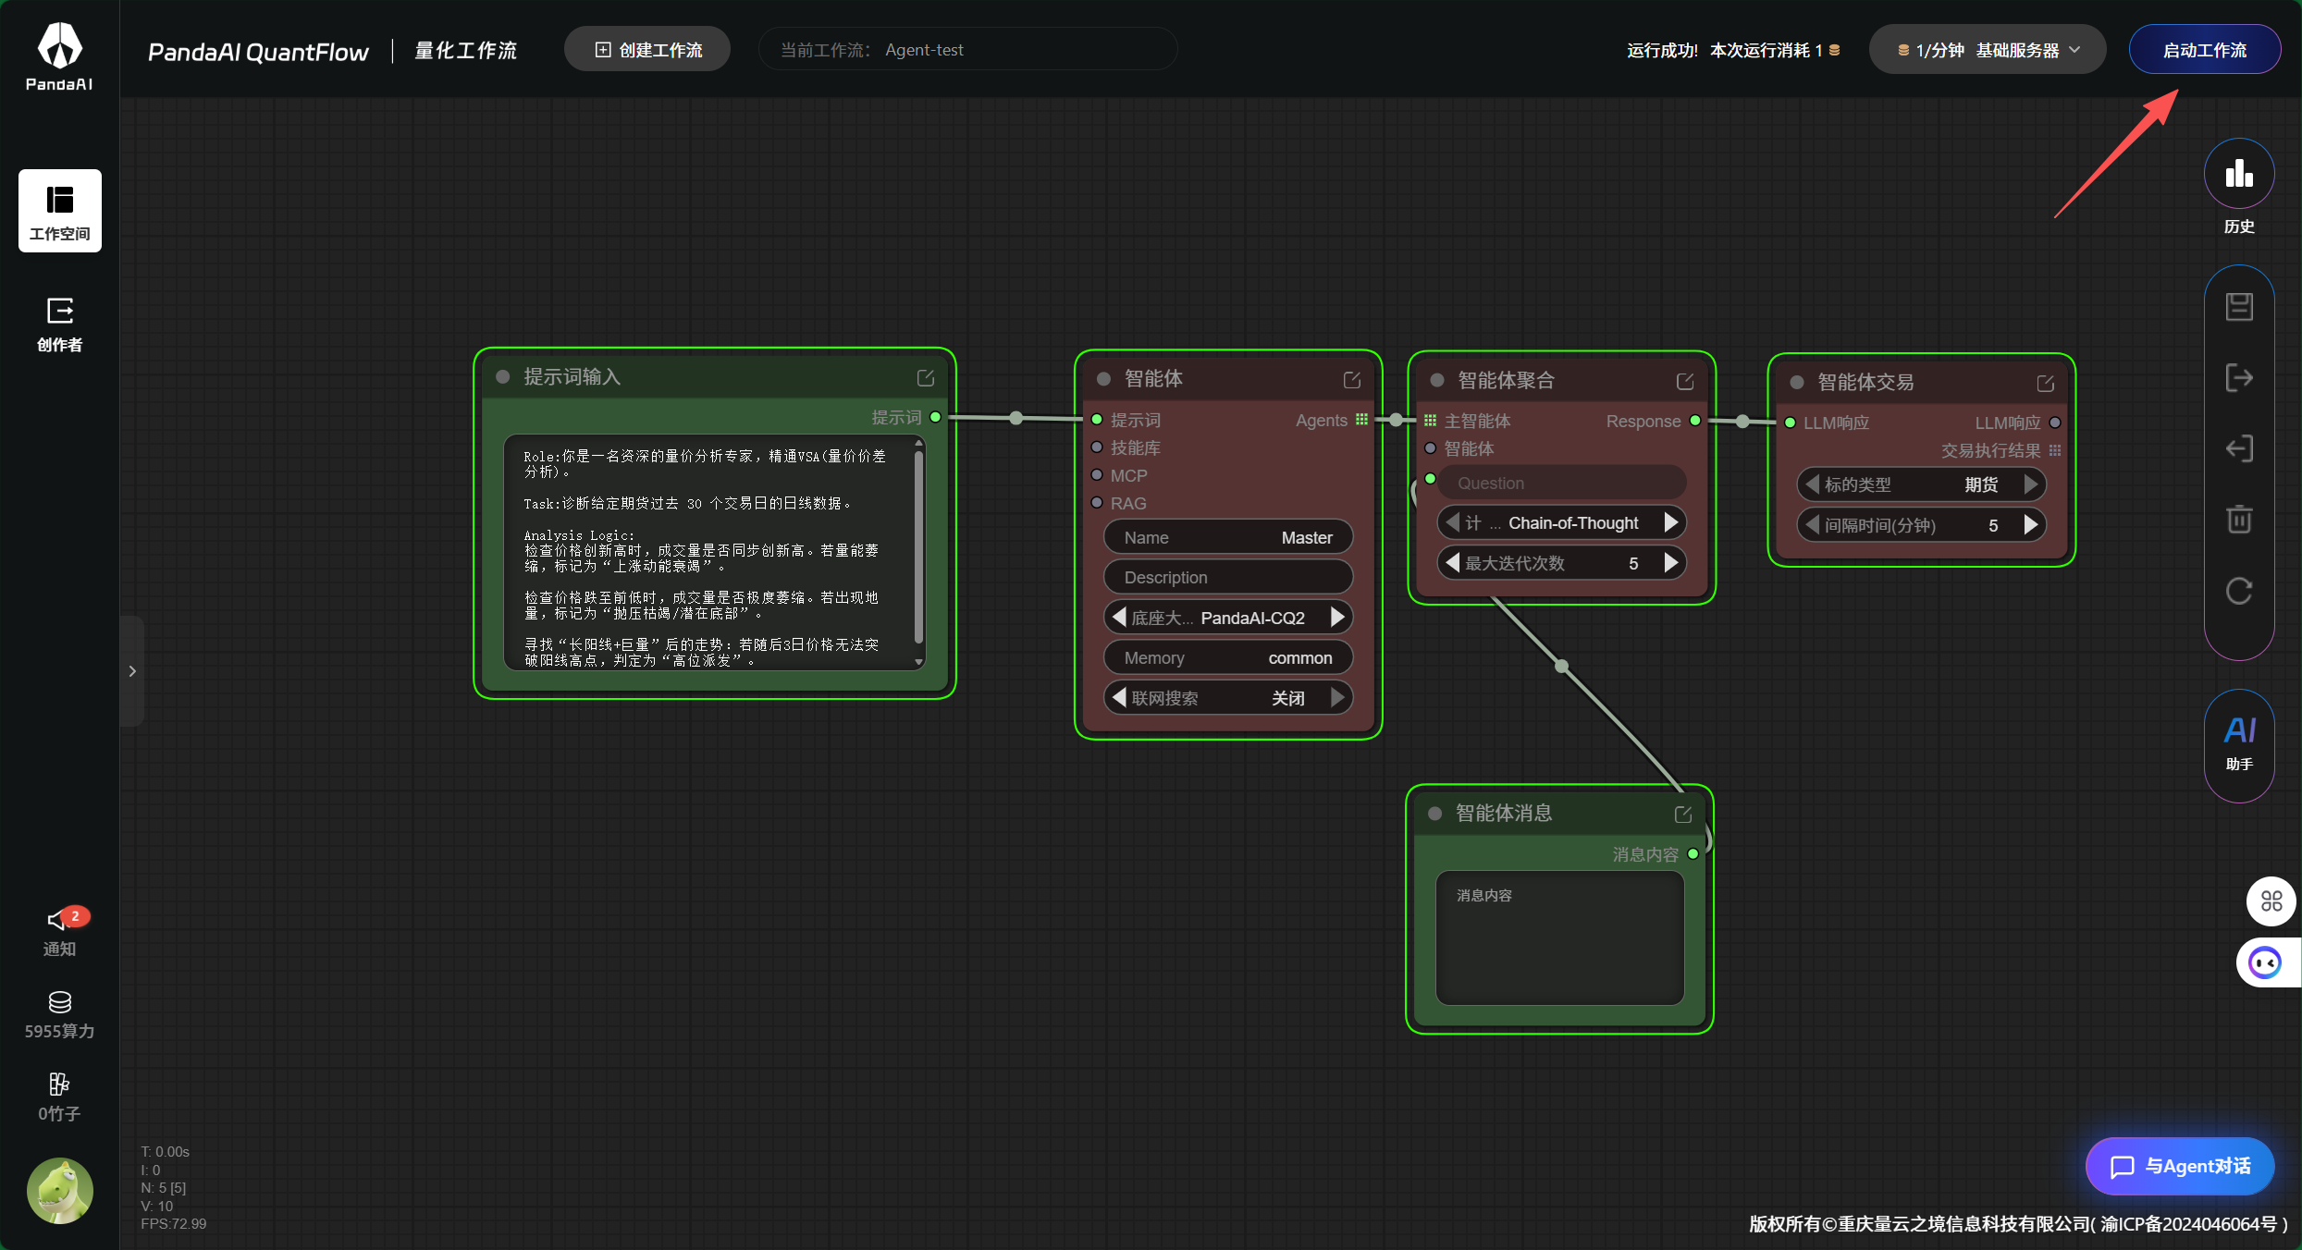Image resolution: width=2302 pixels, height=1250 pixels.
Task: Open the 1/分钟 基础服务器 dropdown
Action: 1986,49
